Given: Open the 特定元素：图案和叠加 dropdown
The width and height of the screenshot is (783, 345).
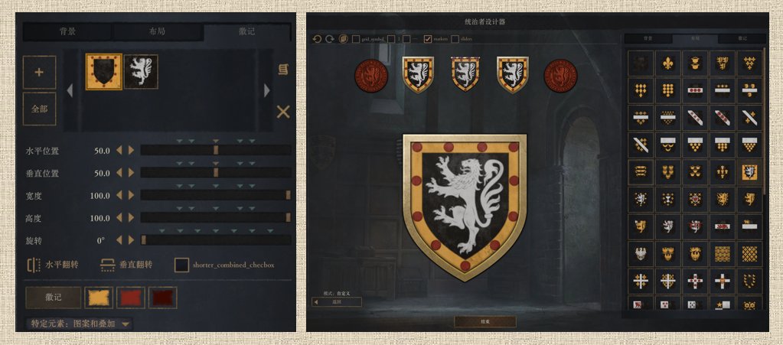Looking at the screenshot, I should (80, 324).
